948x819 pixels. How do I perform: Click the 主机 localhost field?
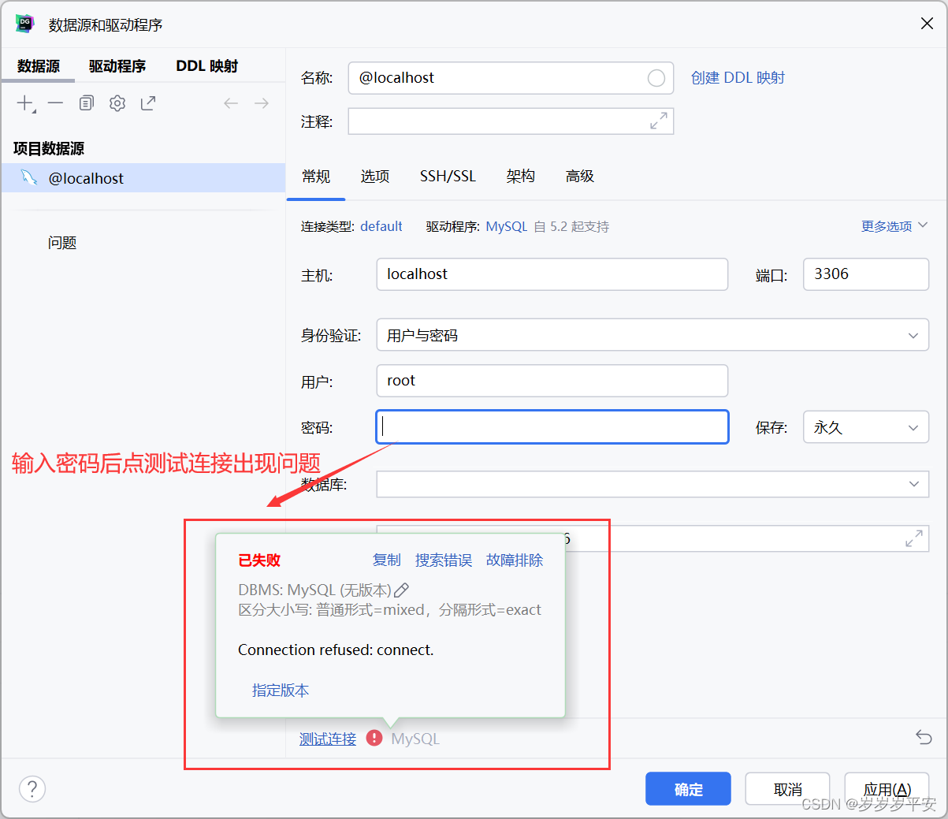(x=552, y=274)
